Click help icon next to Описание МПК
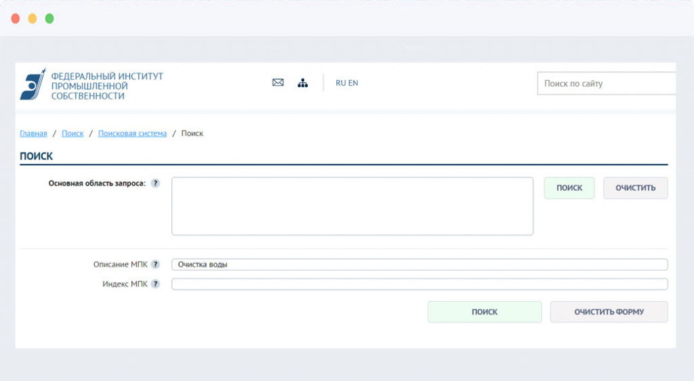The width and height of the screenshot is (694, 381). pos(155,265)
